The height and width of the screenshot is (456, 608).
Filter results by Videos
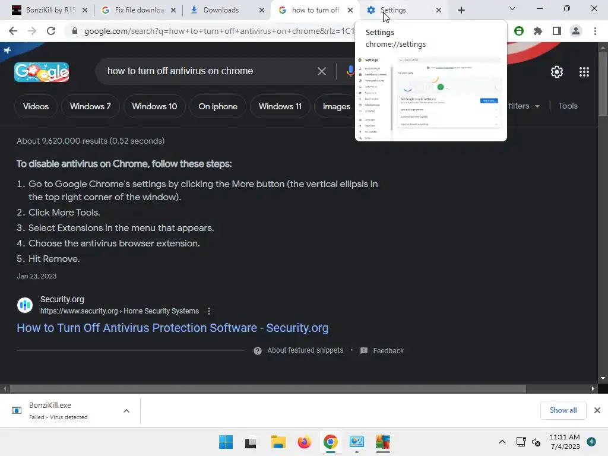[x=36, y=107]
